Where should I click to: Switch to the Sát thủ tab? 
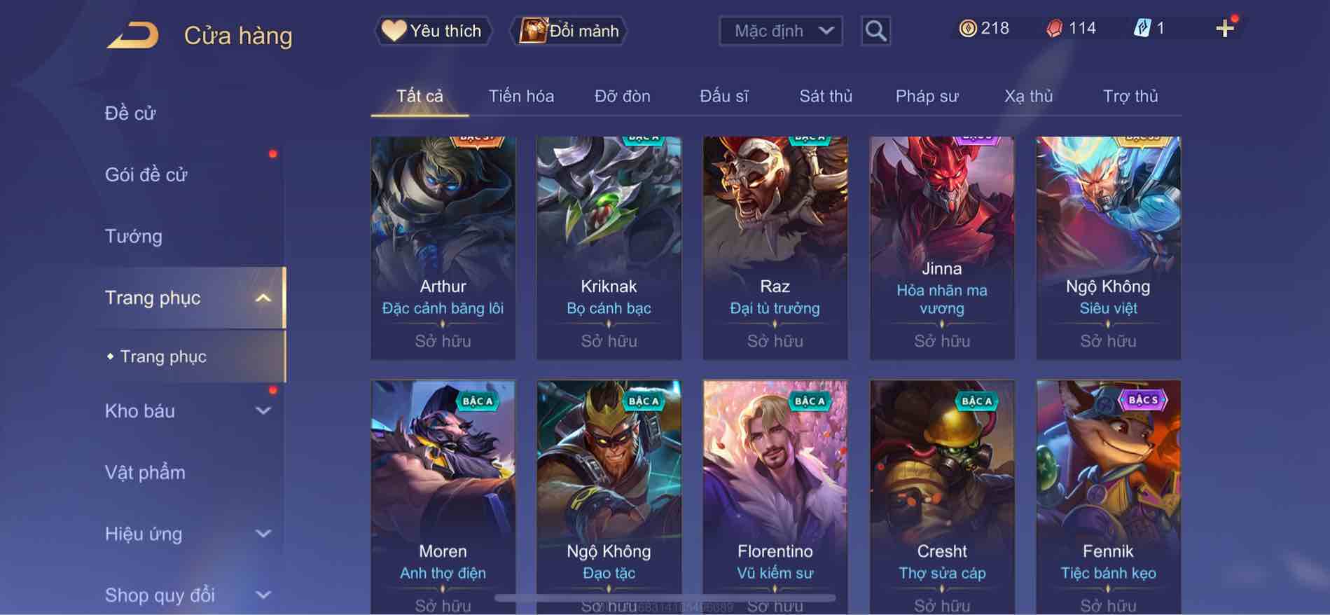tap(826, 96)
